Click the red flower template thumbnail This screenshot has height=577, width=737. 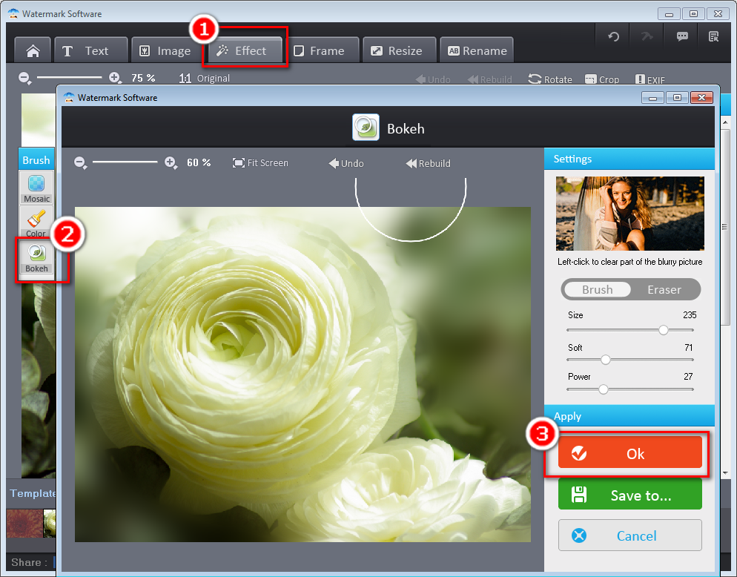24,523
